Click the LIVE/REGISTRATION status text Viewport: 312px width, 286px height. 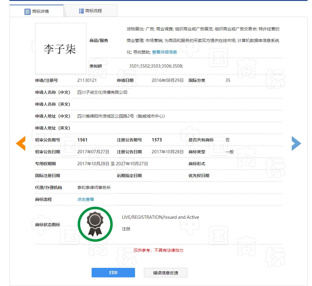point(160,217)
